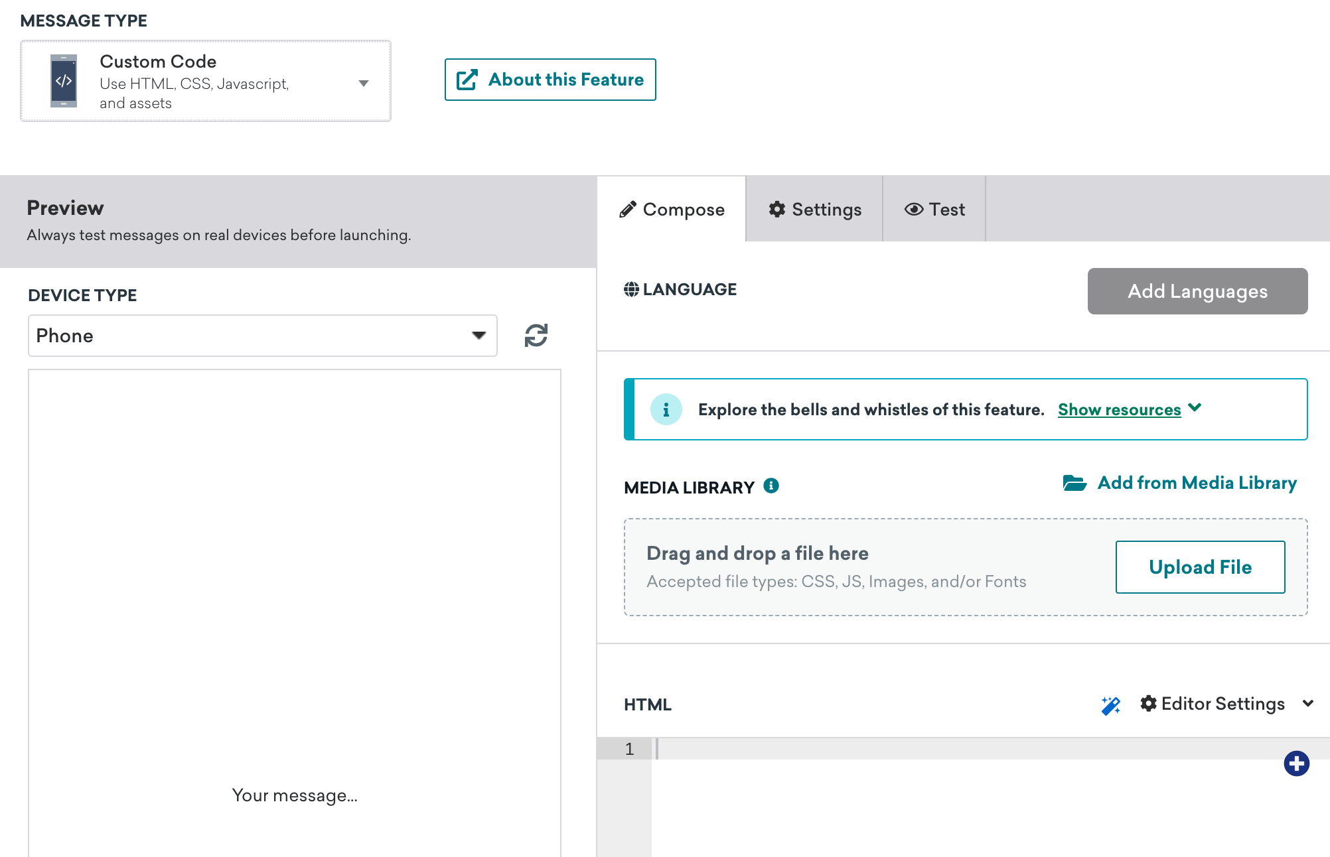Click into HTML editor line 1

(x=929, y=749)
